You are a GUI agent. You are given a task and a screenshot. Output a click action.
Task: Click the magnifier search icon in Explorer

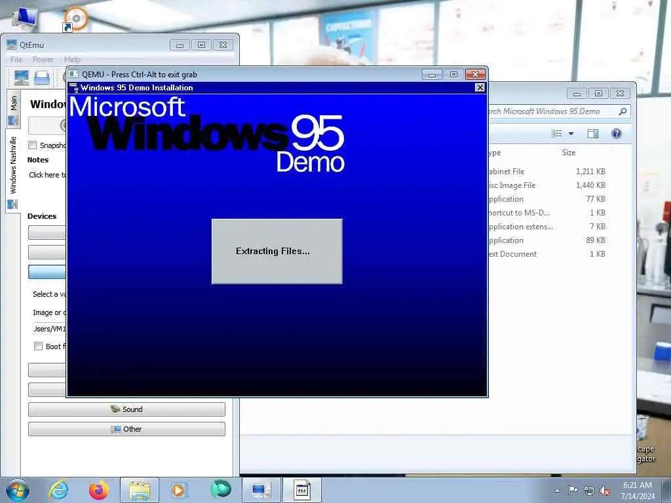623,111
